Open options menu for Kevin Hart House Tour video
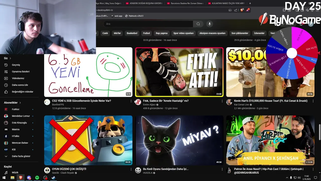 click(313, 101)
